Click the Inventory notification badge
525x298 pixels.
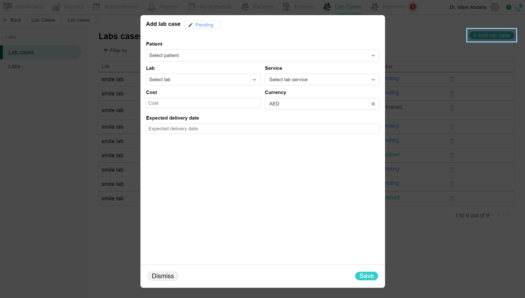412,7
